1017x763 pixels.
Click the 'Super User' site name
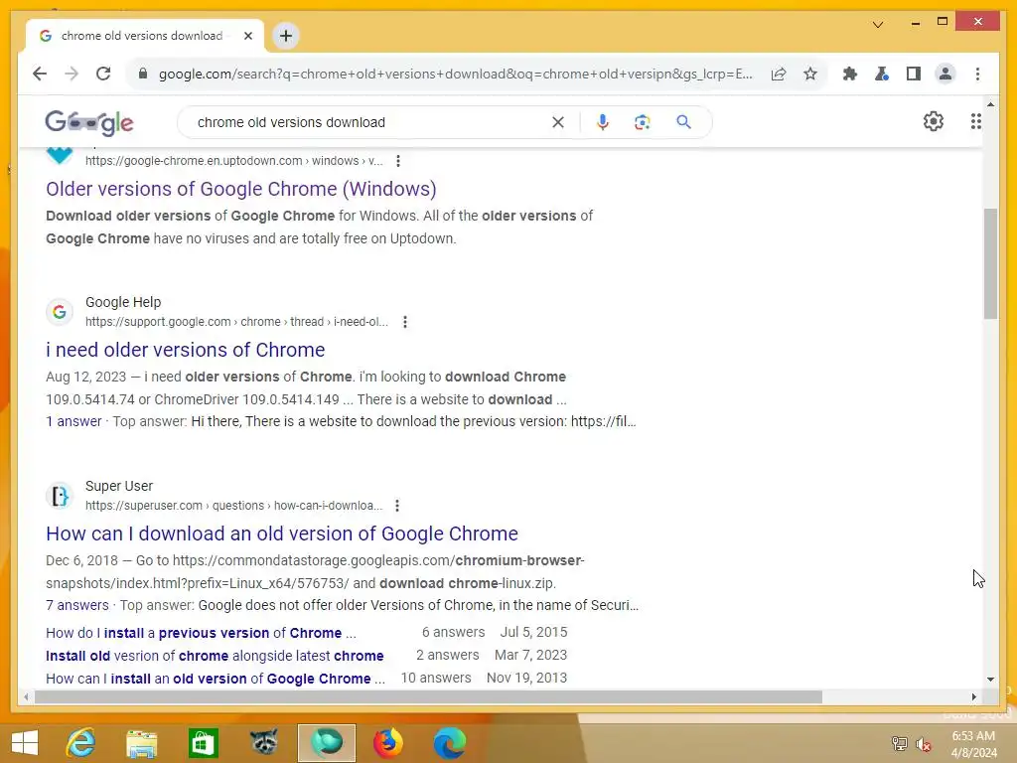(119, 486)
